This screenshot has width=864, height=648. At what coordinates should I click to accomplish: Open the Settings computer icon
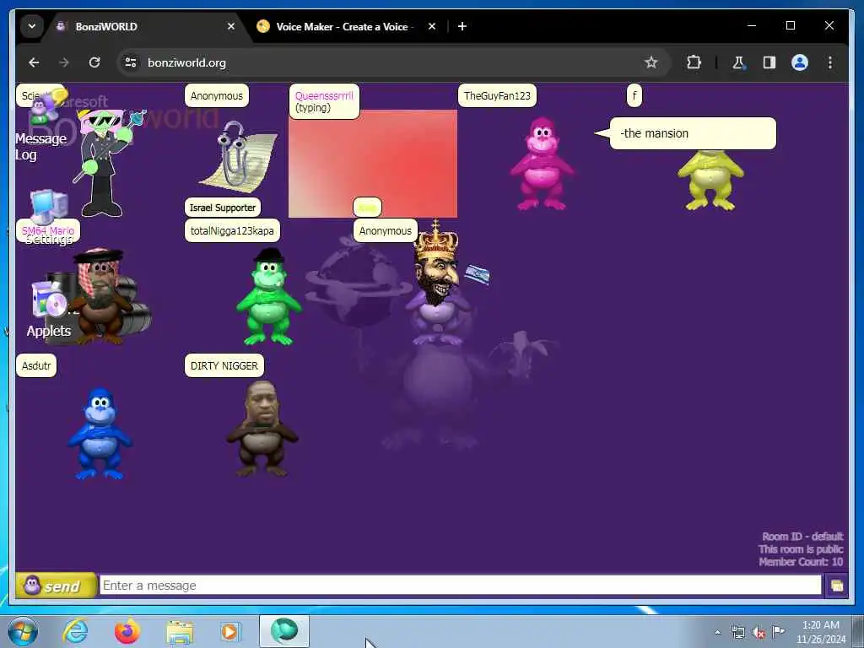click(x=48, y=206)
